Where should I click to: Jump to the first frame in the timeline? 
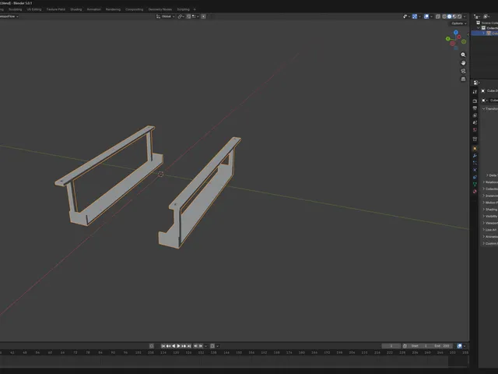point(163,346)
